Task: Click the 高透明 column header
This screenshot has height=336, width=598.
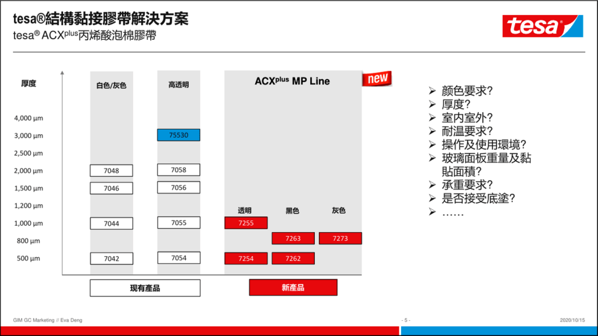Action: tap(179, 85)
